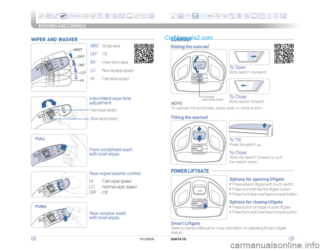Click the tire pressure icon in top strip

145,15
